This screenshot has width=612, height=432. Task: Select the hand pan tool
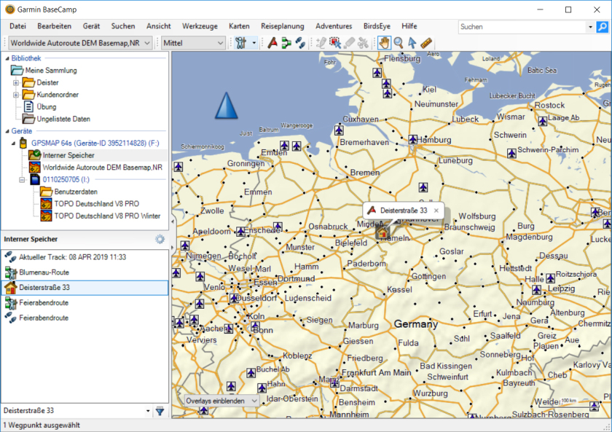(x=384, y=43)
